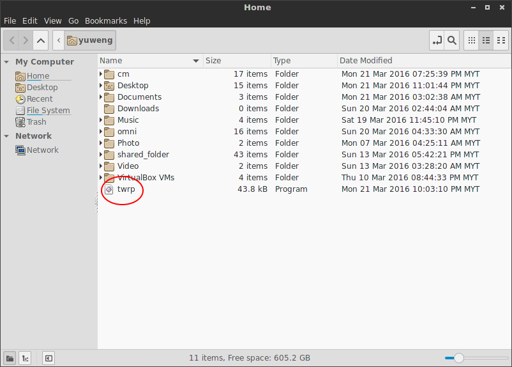This screenshot has height=367, width=512.
Task: Open Network location in the sidebar
Action: pyautogui.click(x=42, y=150)
